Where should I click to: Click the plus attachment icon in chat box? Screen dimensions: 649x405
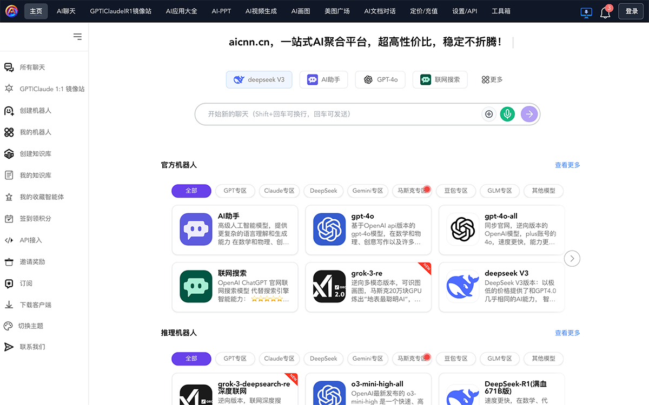click(x=489, y=114)
